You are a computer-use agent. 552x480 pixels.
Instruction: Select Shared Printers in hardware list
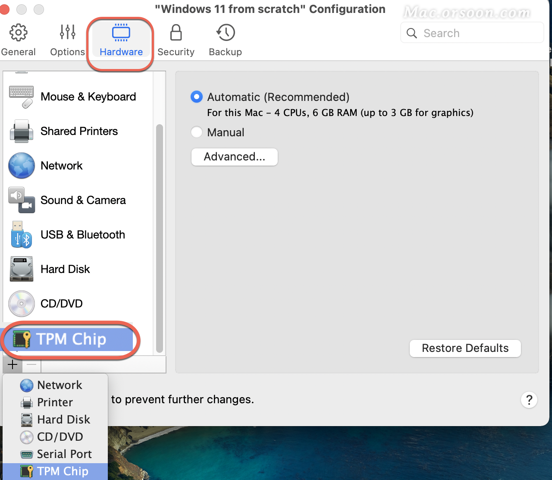(x=78, y=131)
